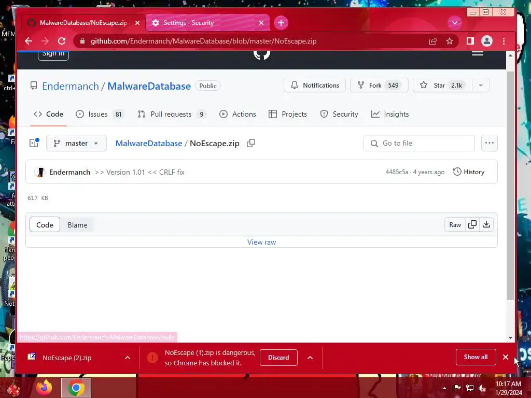Click the Sign in button
531x398 pixels.
(x=53, y=55)
